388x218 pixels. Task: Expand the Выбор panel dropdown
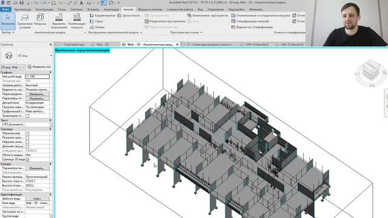8,32
